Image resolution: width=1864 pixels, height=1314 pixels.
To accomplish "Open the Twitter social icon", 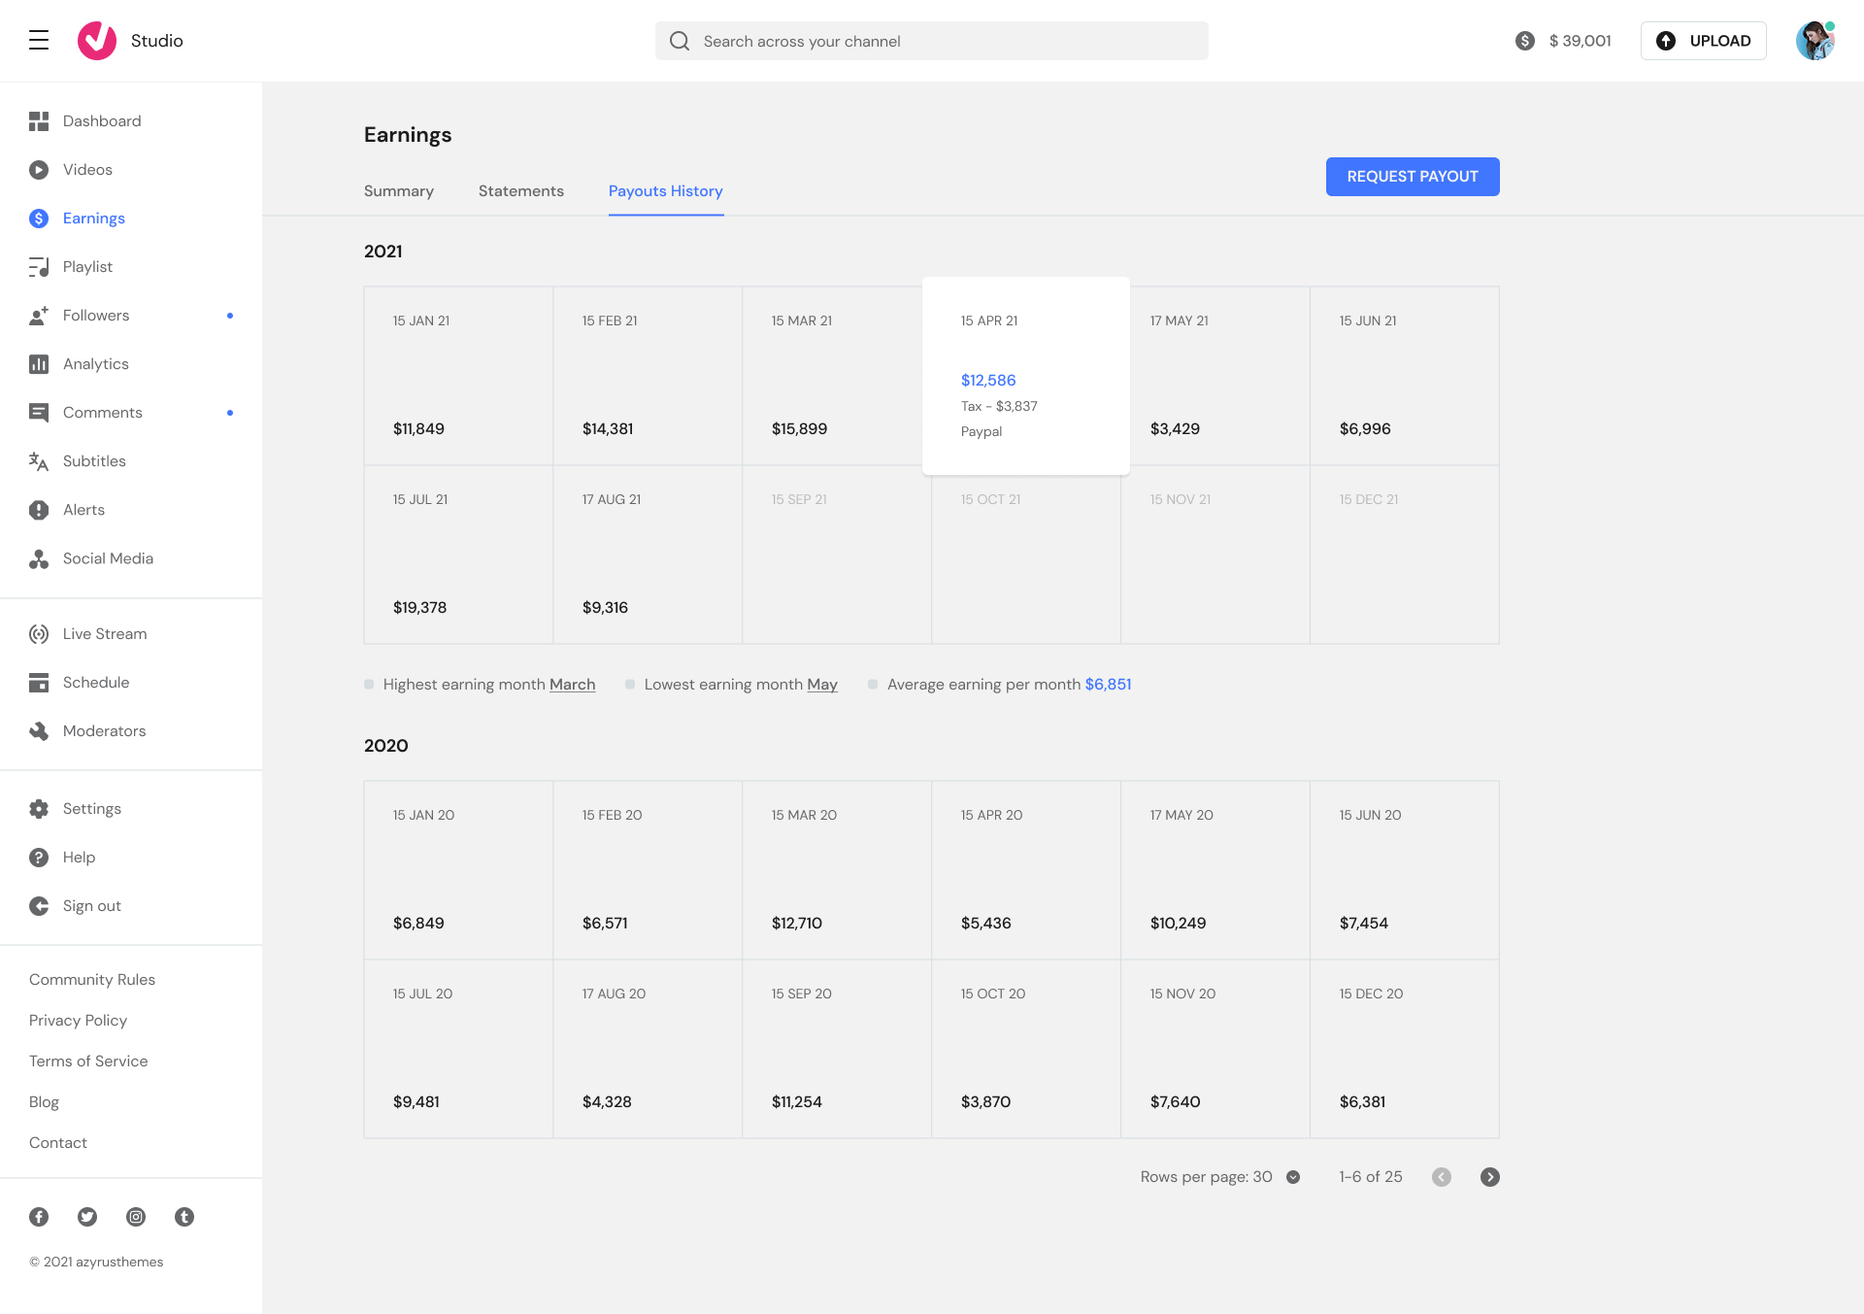I will coord(87,1217).
